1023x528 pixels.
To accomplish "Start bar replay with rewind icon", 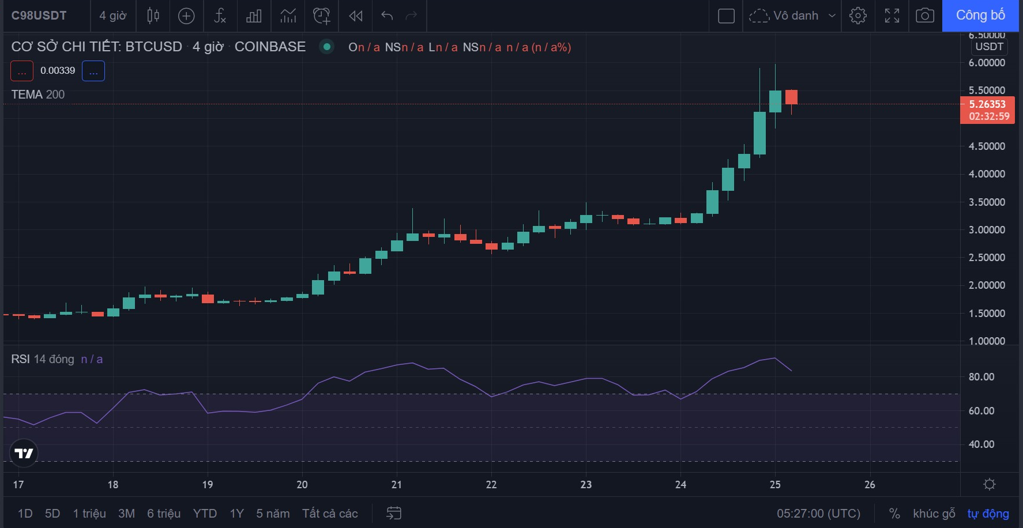I will coord(356,16).
